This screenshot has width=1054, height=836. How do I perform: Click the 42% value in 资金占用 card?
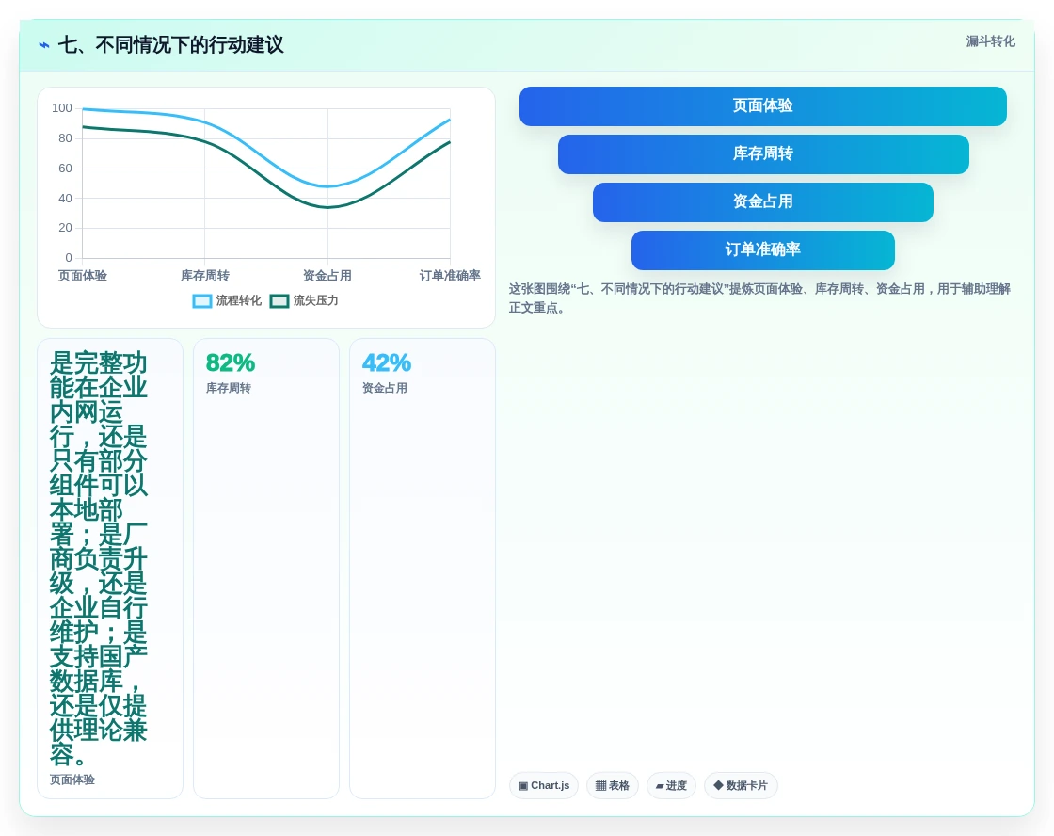tap(387, 363)
